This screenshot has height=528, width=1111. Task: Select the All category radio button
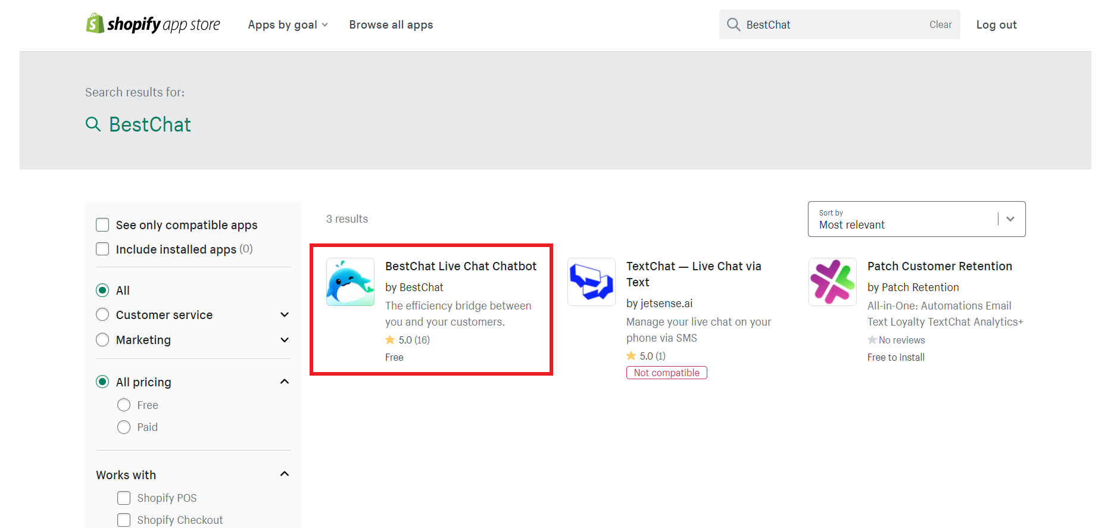point(102,290)
